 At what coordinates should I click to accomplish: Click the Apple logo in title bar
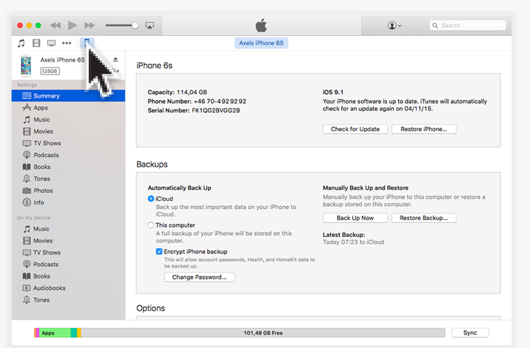click(x=261, y=26)
